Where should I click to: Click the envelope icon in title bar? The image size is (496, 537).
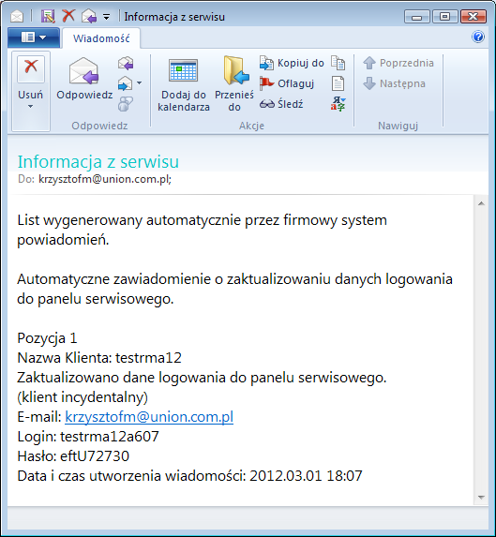(17, 16)
